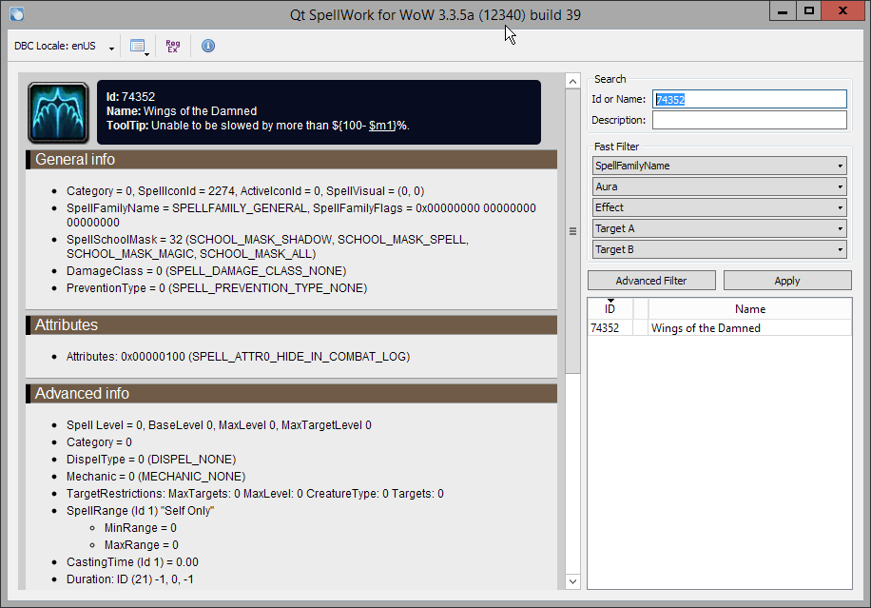Click the SpellRange "Self Only" line
The height and width of the screenshot is (608, 871).
point(140,511)
